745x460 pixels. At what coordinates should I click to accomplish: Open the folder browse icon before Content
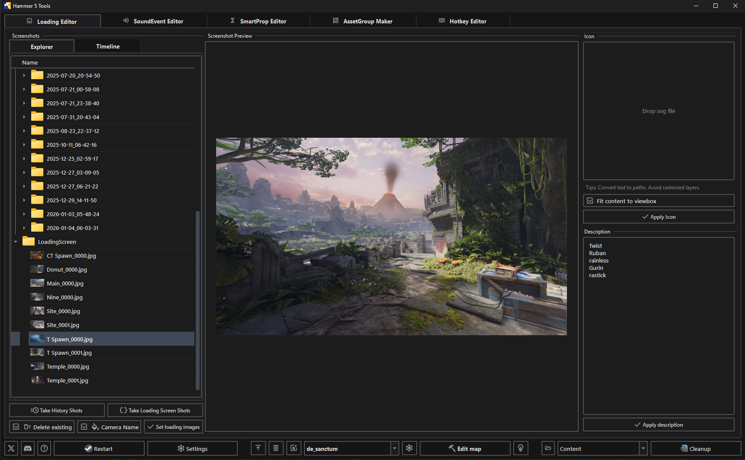click(x=547, y=448)
